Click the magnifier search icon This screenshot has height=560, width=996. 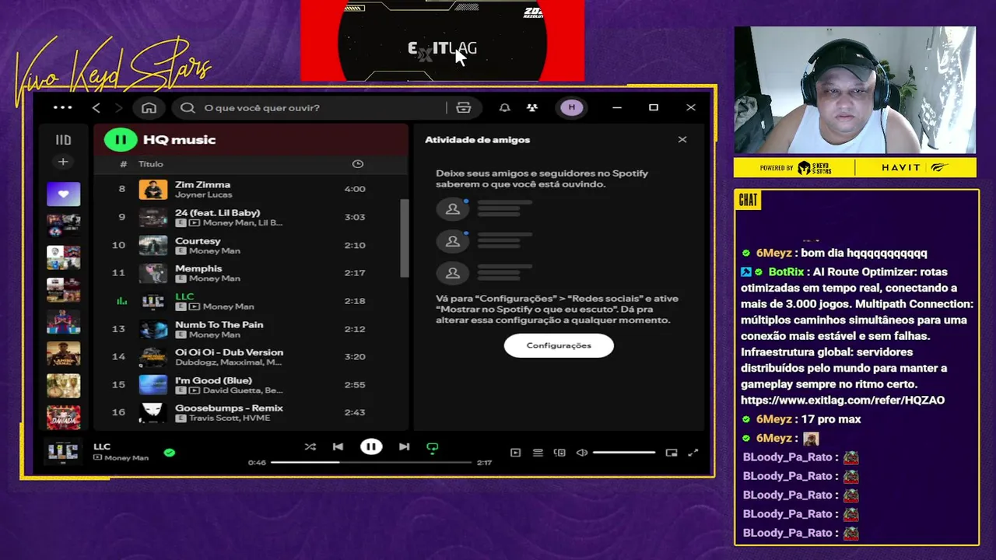188,107
